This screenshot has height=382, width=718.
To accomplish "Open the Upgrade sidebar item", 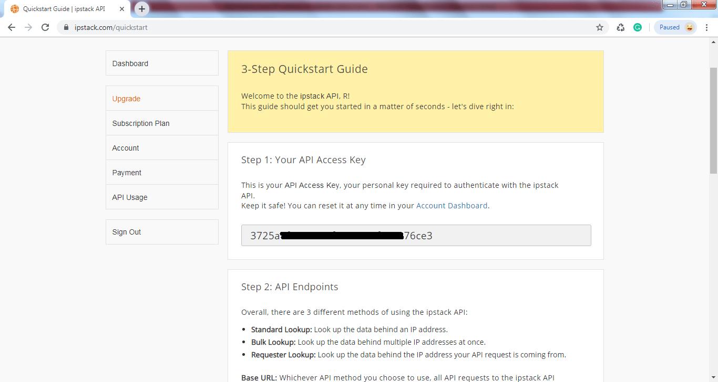I will 162,99.
